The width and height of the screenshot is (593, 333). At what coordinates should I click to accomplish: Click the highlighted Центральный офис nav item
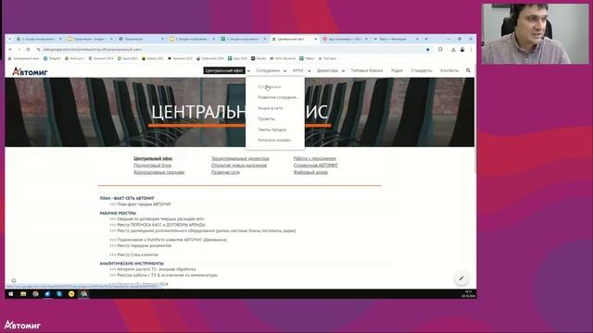tap(224, 70)
